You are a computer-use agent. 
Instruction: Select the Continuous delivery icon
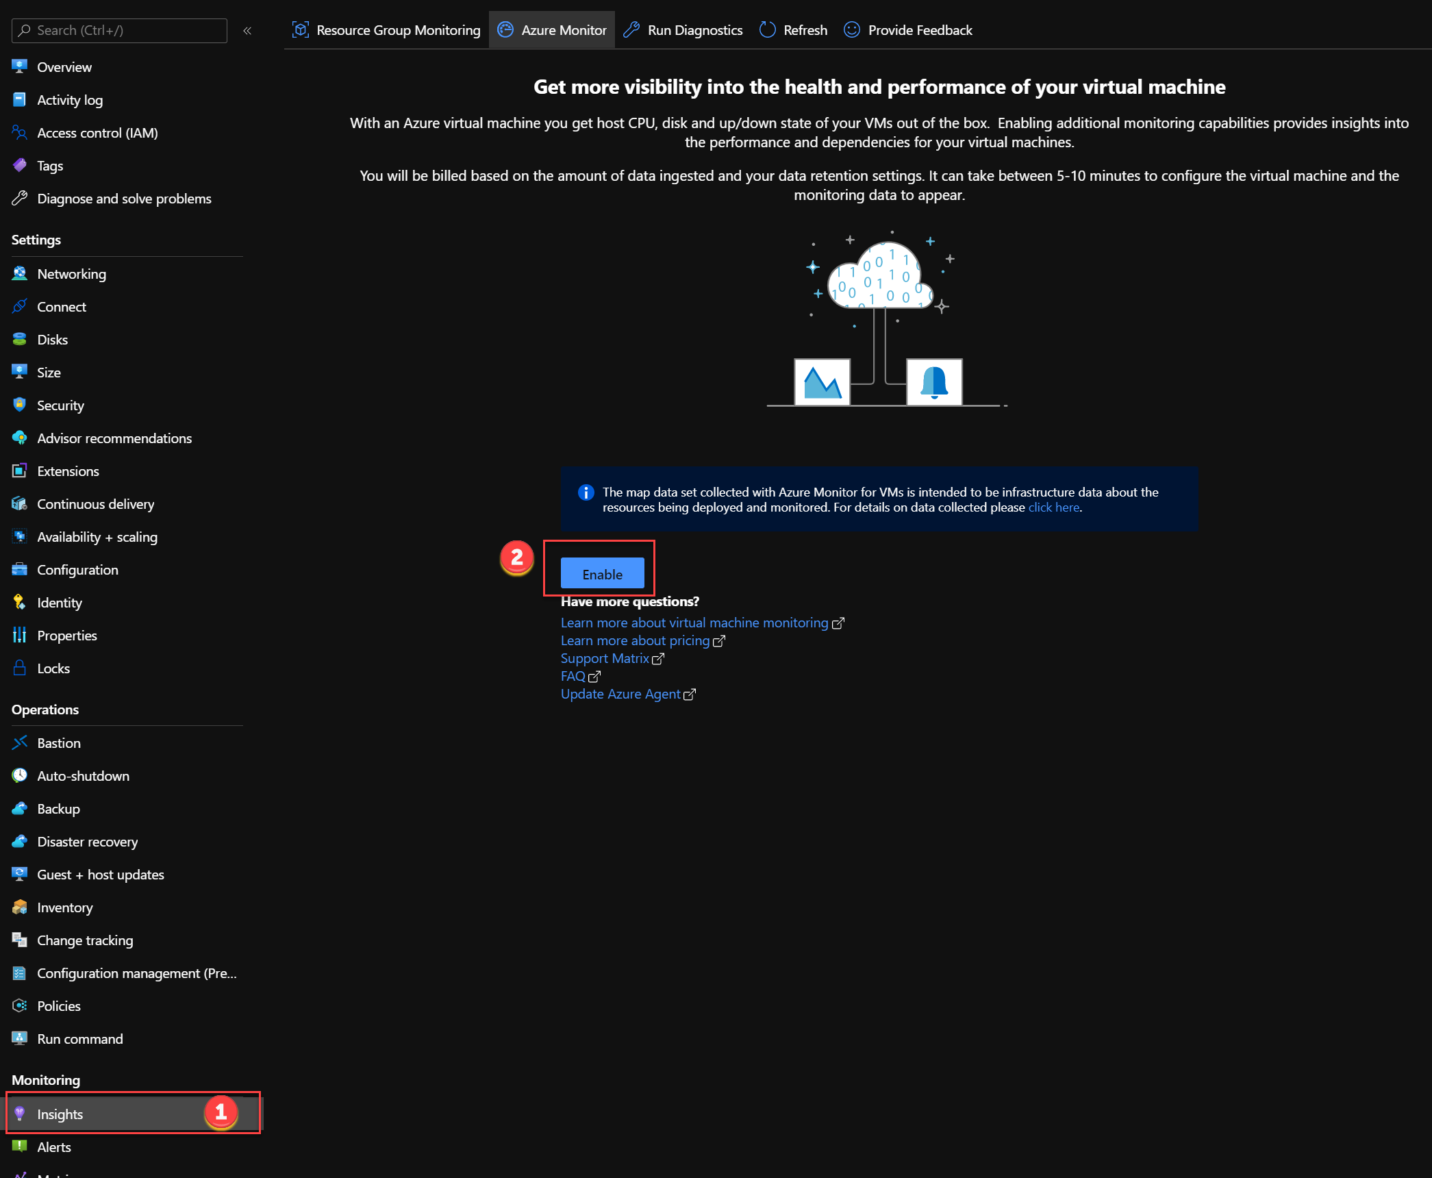point(20,503)
